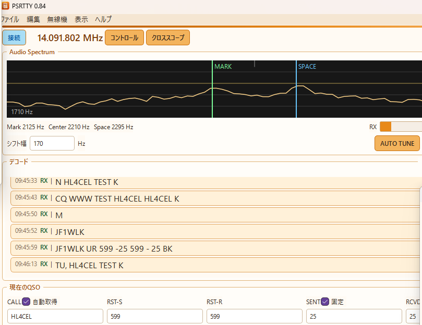
Task: Click the 'Space 2295 Hz' label
Action: (x=114, y=127)
